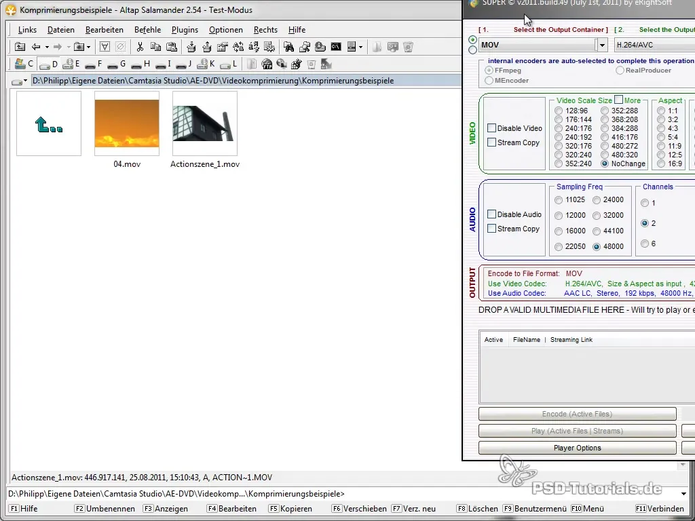Screen dimensions: 695x521
Task: Switch to drive G
Action: click(x=117, y=64)
